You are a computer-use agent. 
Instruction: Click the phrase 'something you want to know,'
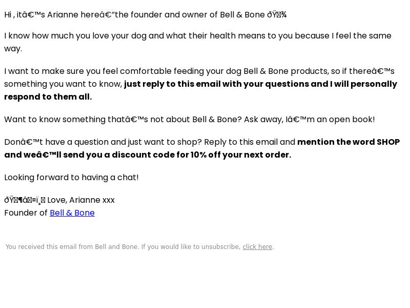63,84
